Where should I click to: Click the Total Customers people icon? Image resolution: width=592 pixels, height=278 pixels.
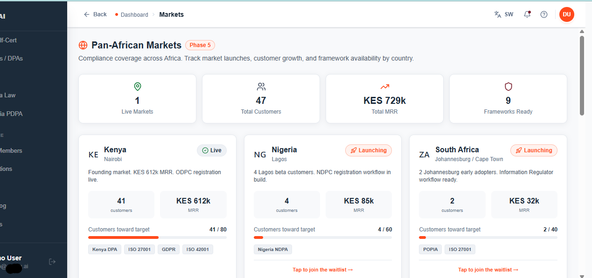click(261, 87)
